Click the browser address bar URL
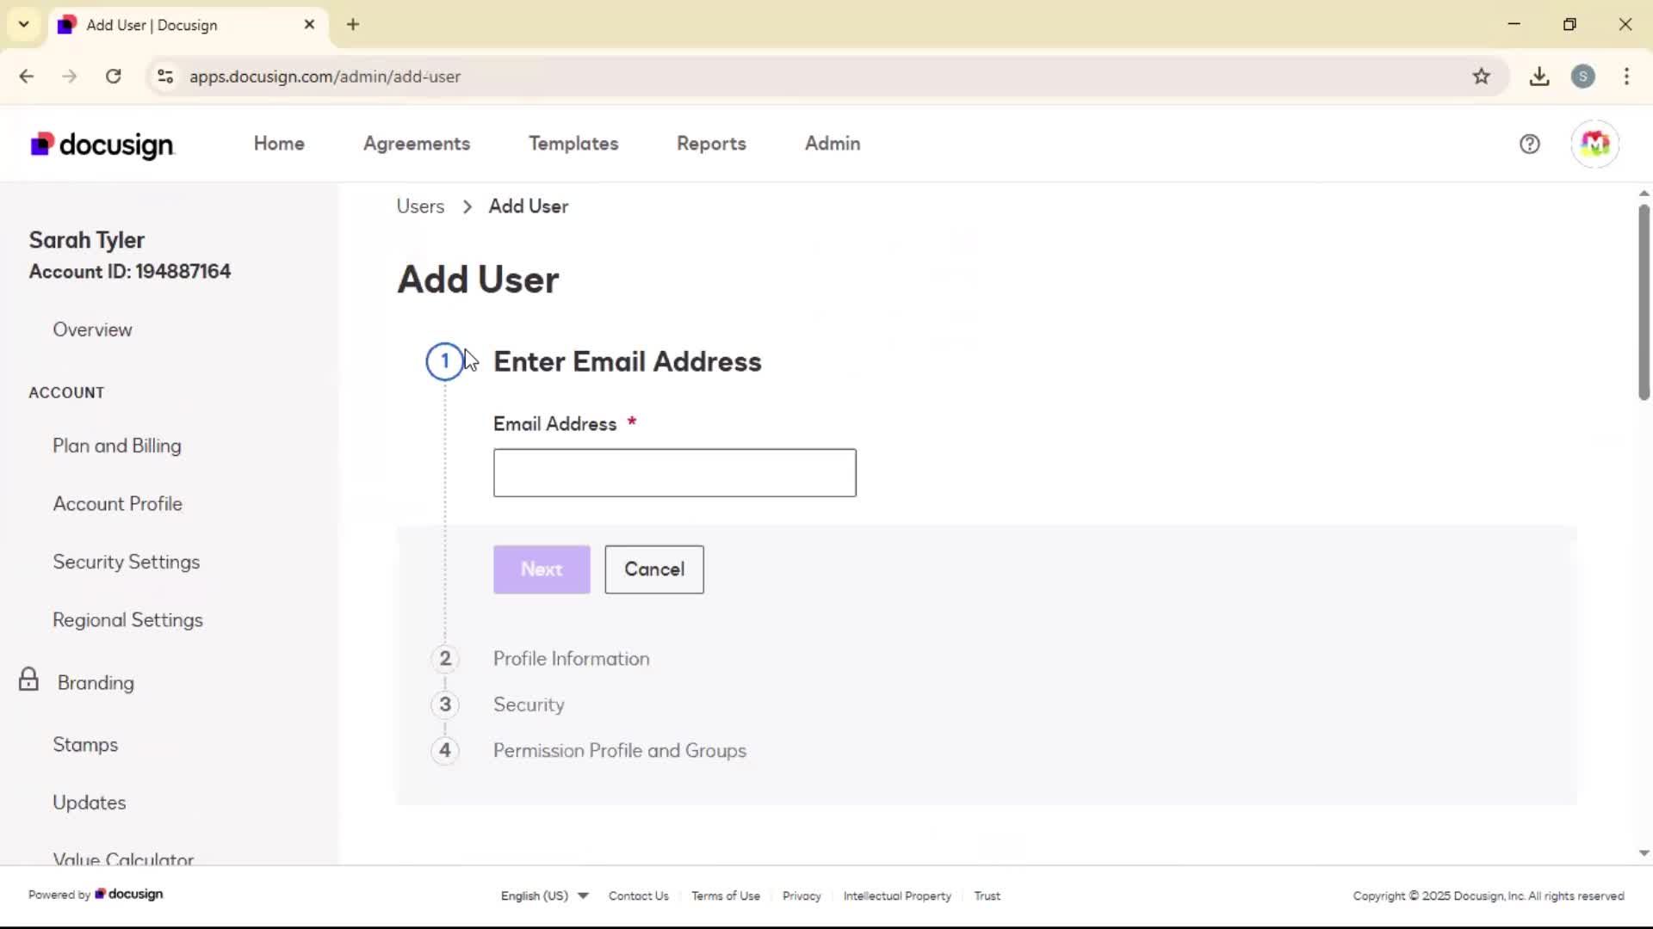The height and width of the screenshot is (929, 1653). click(325, 77)
